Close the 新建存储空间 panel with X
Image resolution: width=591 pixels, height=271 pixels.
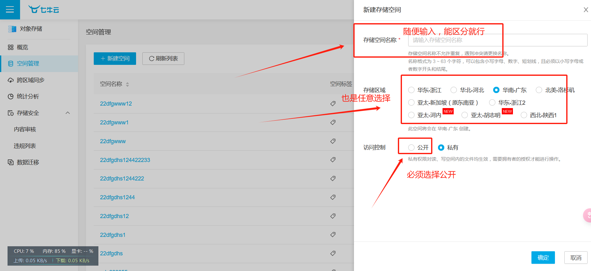tap(585, 10)
